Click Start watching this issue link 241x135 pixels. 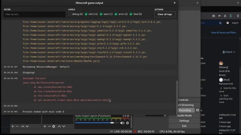coord(226,99)
